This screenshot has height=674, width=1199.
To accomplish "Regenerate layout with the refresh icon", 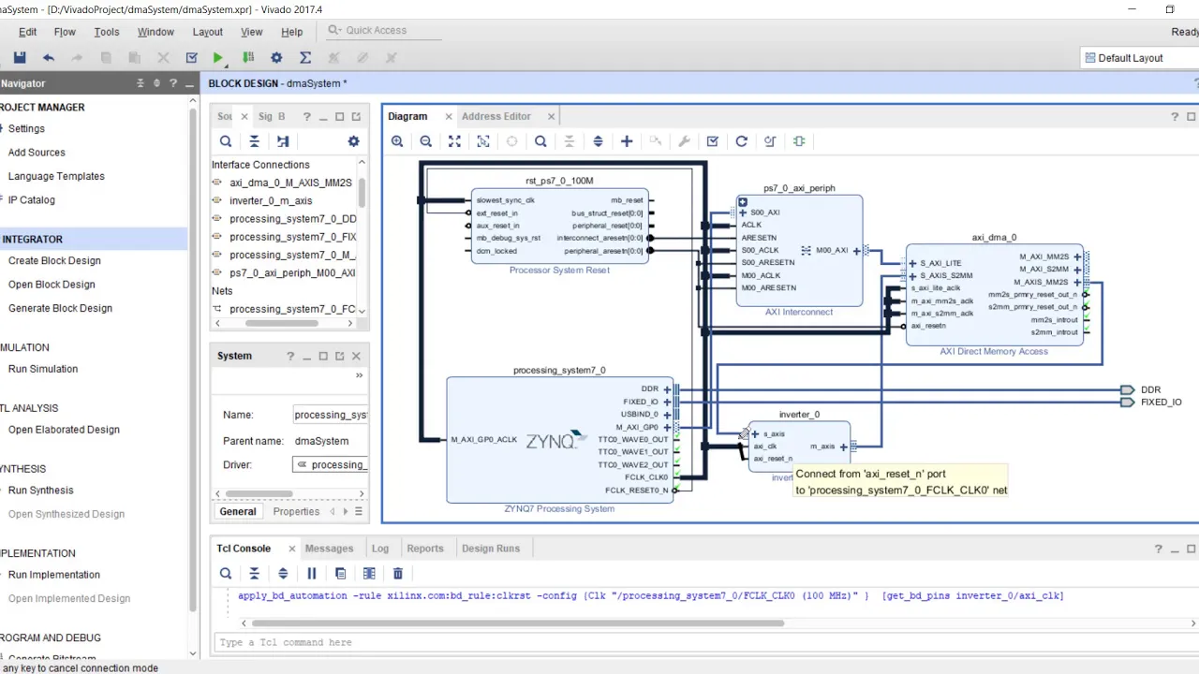I will (742, 141).
